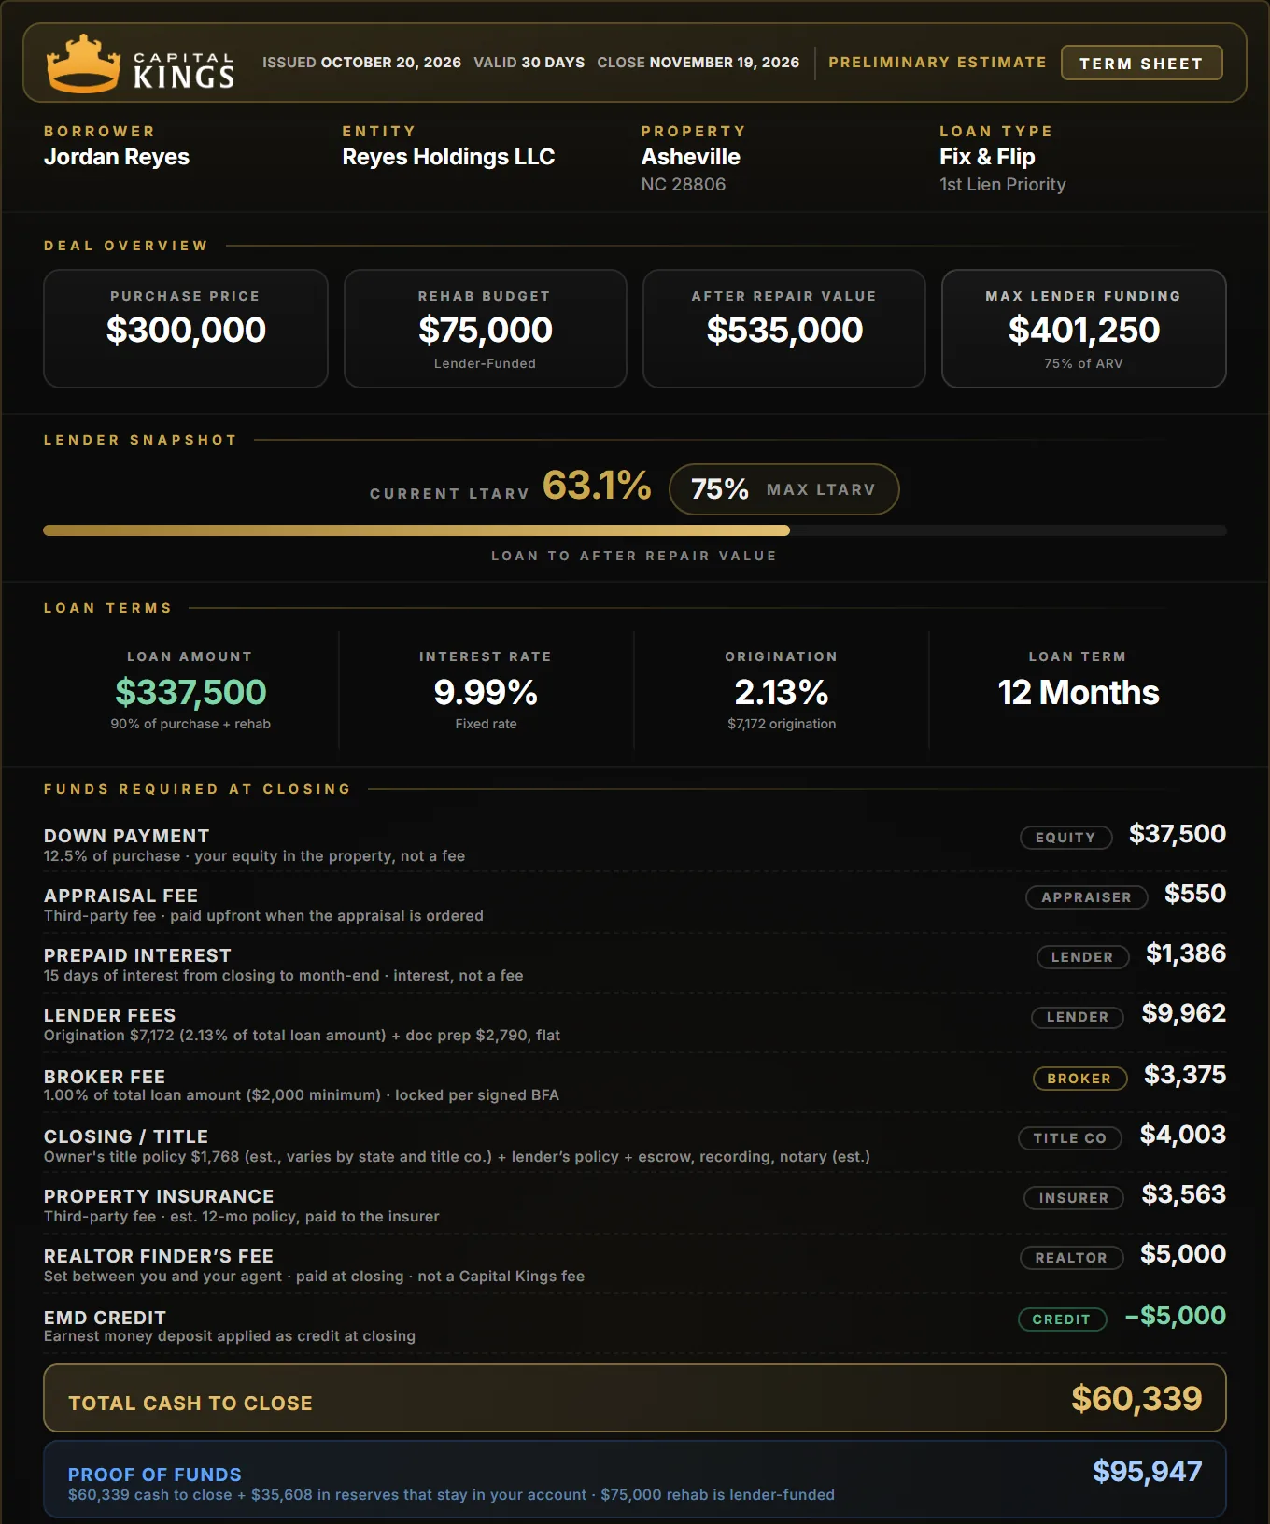
Task: Click the 2.13% origination value
Action: pos(782,692)
